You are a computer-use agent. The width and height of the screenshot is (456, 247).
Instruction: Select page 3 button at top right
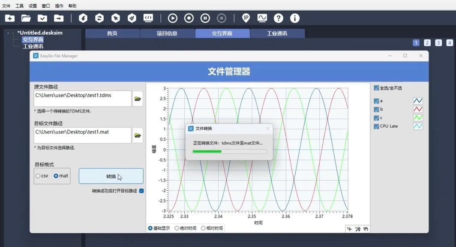[x=438, y=43]
